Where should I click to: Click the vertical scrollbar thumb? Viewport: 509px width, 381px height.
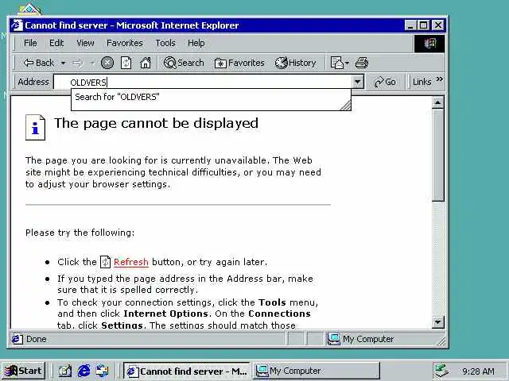tap(438, 156)
